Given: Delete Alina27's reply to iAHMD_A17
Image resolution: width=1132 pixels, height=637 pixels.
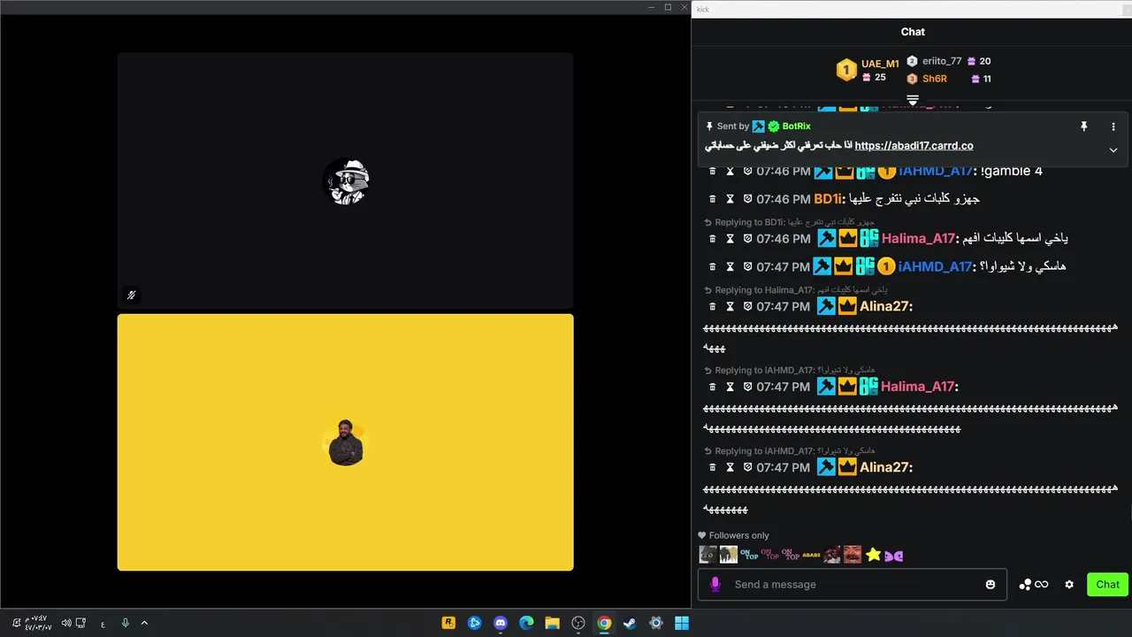Looking at the screenshot, I should [713, 467].
